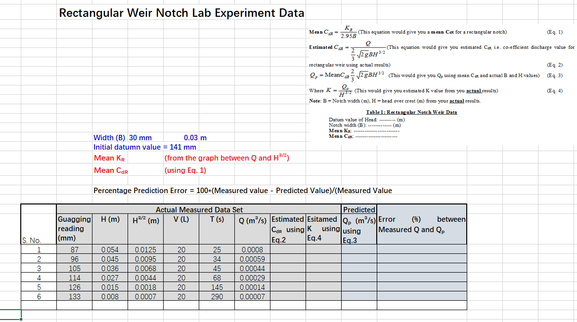
Task: Click '(from the graph between Q and H3/2)' text
Action: [226, 158]
